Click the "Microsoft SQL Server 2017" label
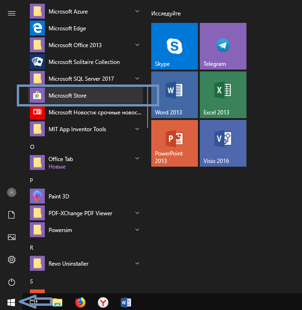Viewport: 302px width, 310px height. click(x=81, y=79)
